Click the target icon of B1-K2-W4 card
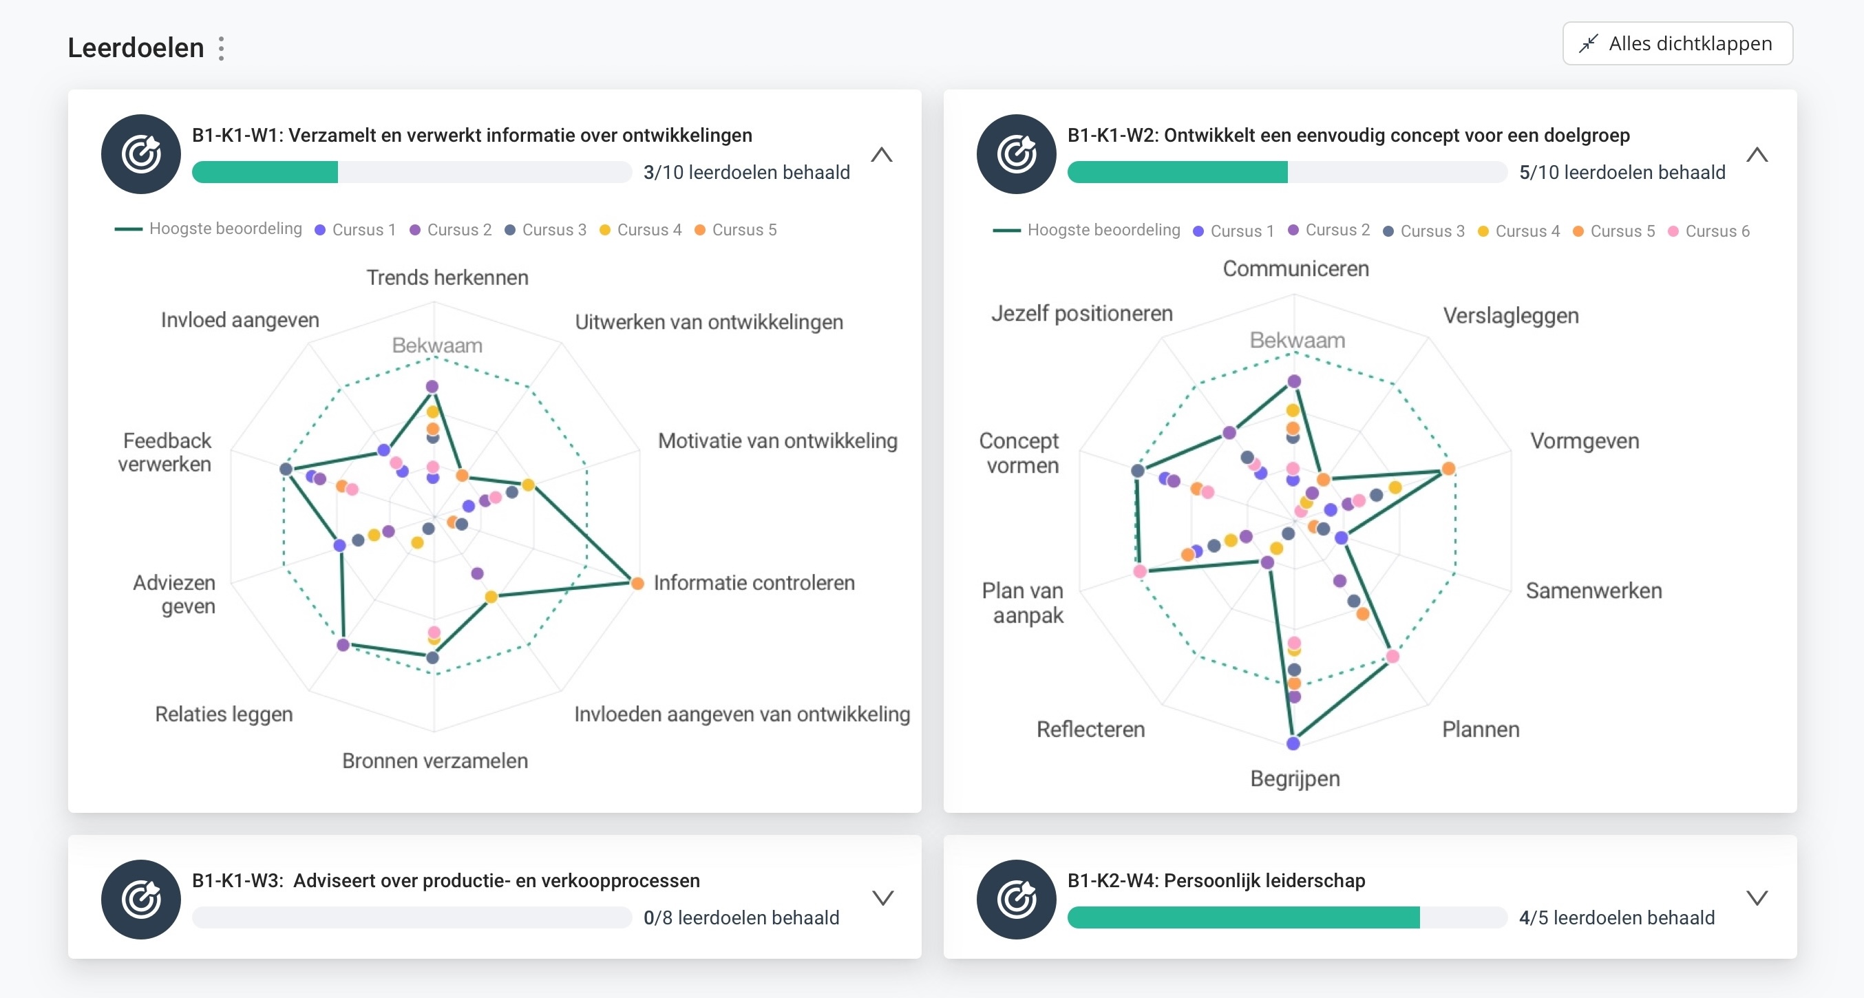The image size is (1864, 998). pos(1017,900)
